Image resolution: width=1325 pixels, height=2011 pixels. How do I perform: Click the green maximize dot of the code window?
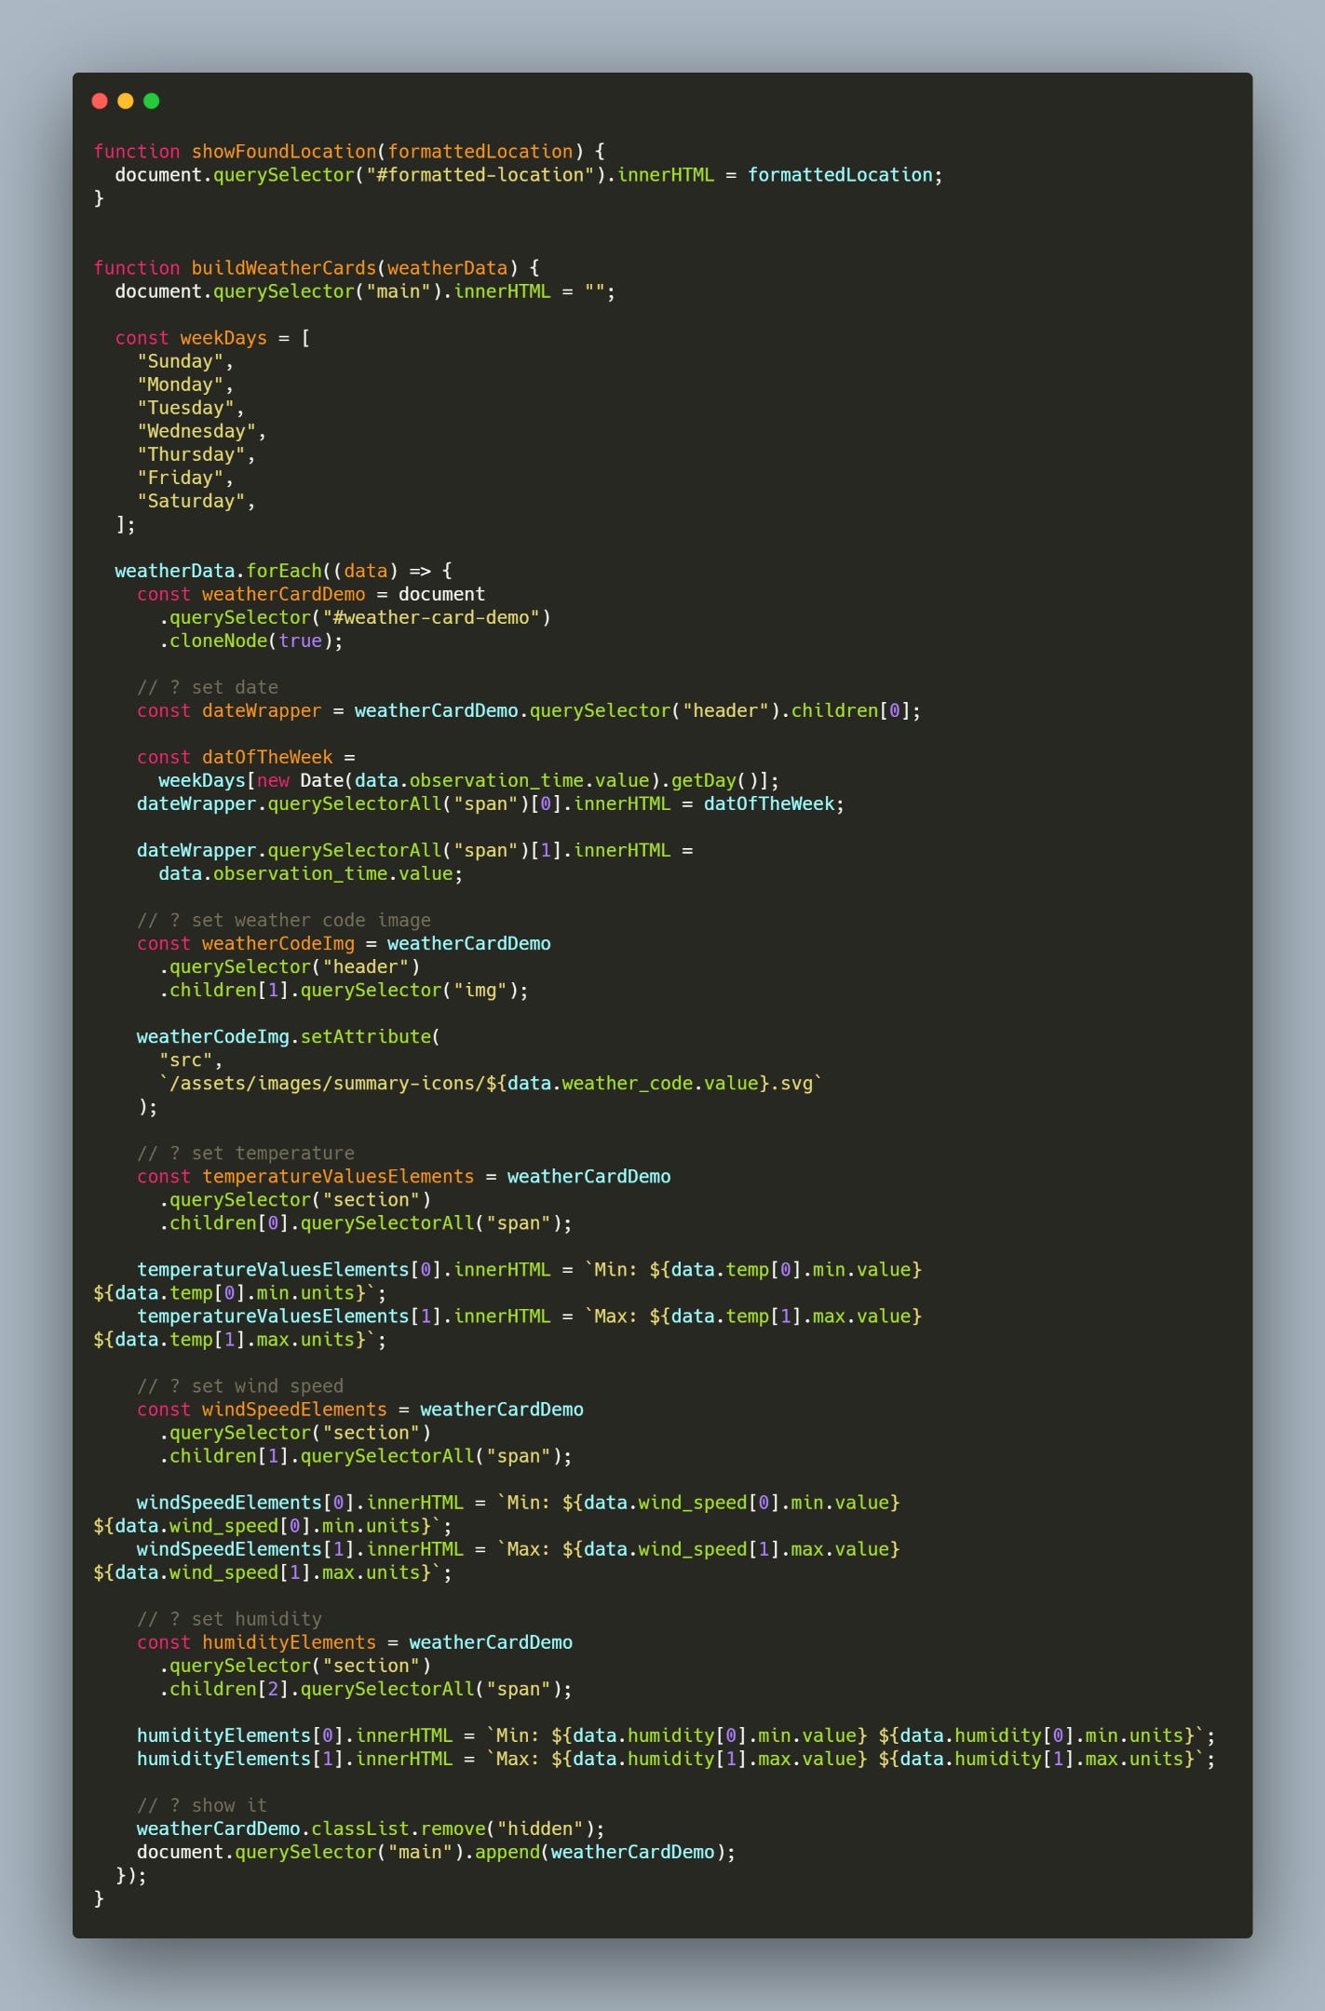(x=152, y=101)
